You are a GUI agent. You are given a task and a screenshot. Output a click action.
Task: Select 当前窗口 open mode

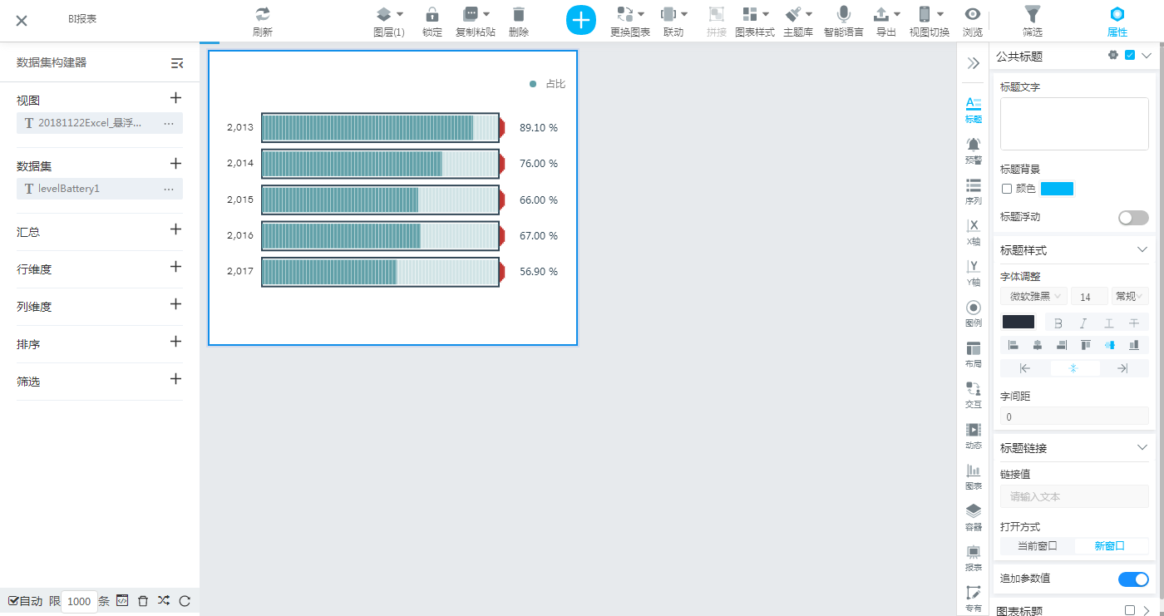click(x=1037, y=546)
